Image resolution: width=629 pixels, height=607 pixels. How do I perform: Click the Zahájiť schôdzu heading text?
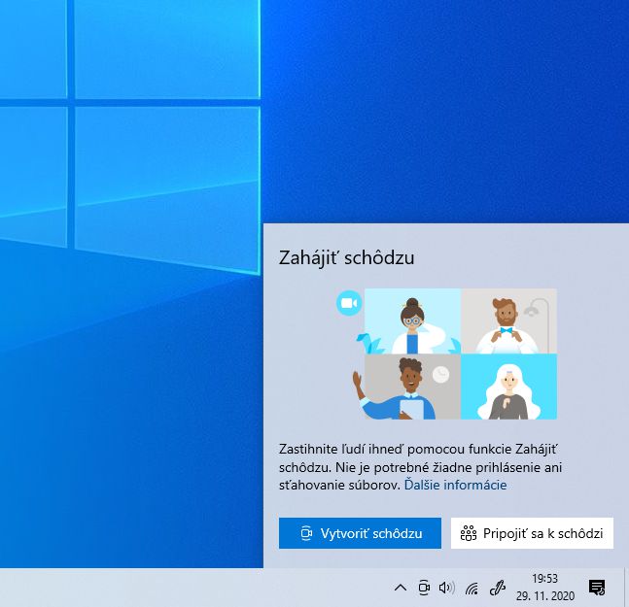point(347,257)
